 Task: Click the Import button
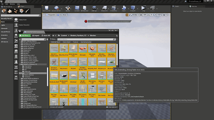pyautogui.click(x=36, y=36)
